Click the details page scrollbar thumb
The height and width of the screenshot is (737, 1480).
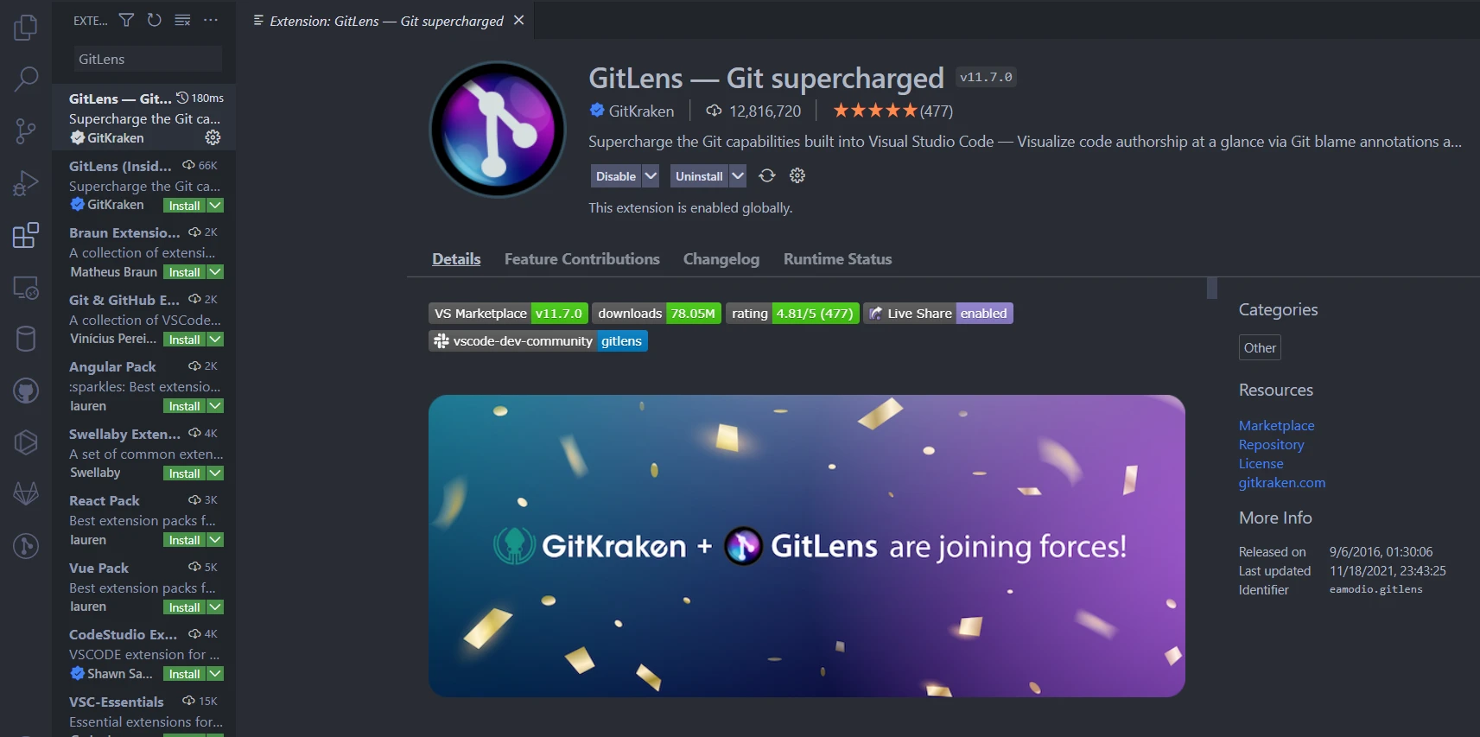tap(1211, 288)
